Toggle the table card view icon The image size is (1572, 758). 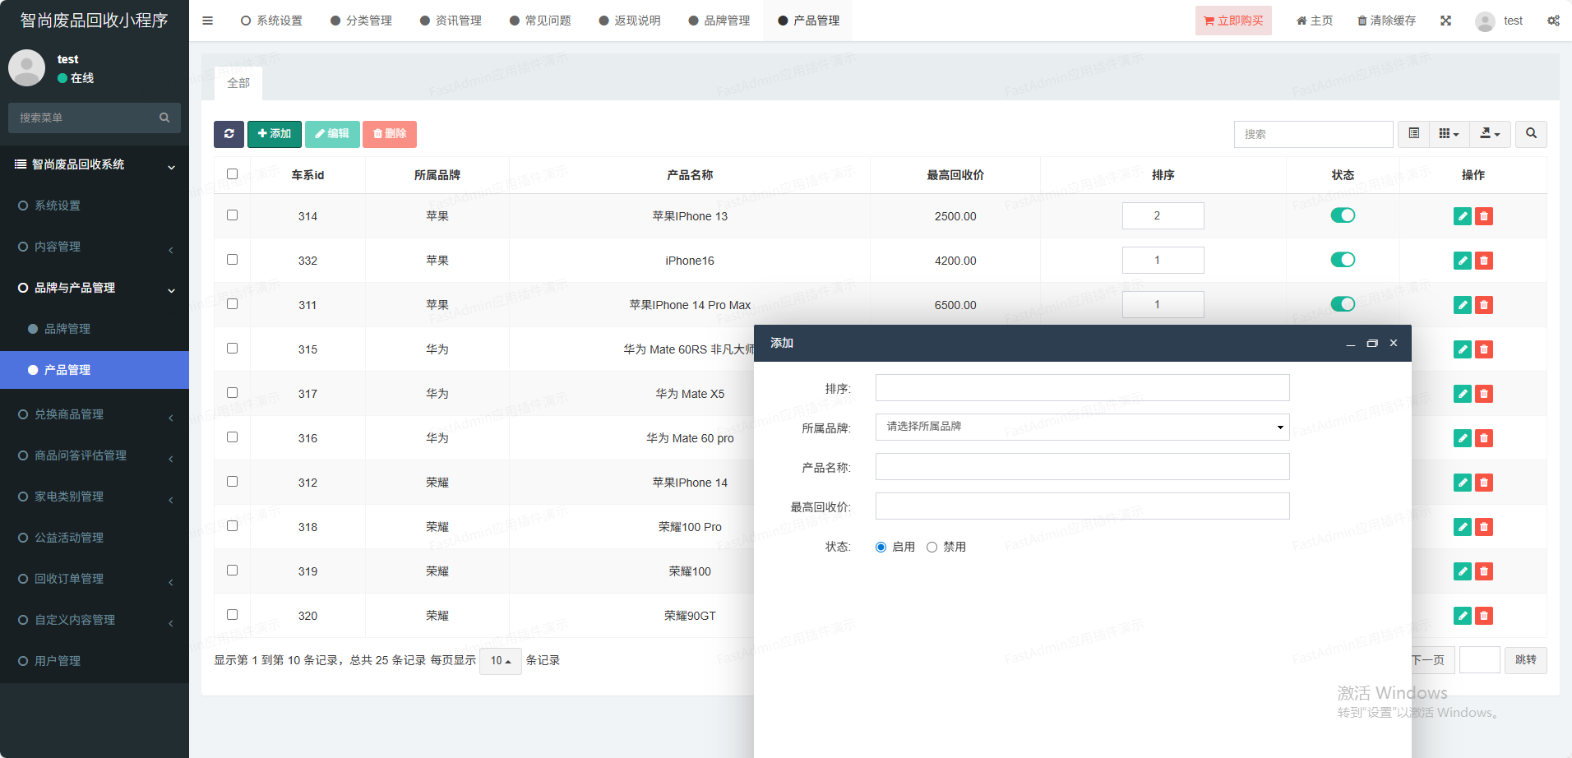click(x=1413, y=134)
